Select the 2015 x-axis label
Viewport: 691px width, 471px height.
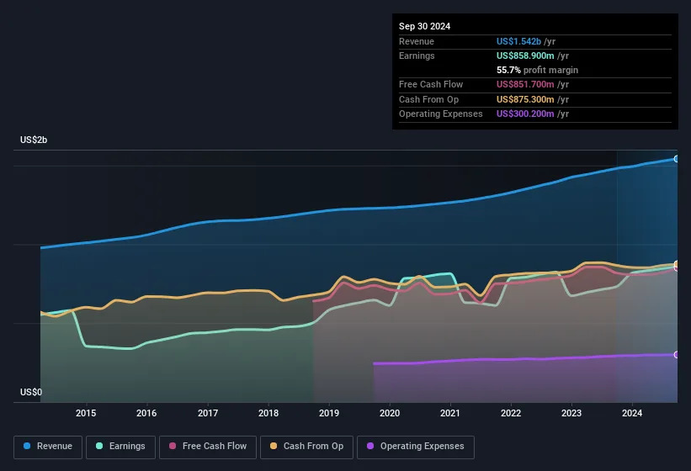(x=86, y=413)
